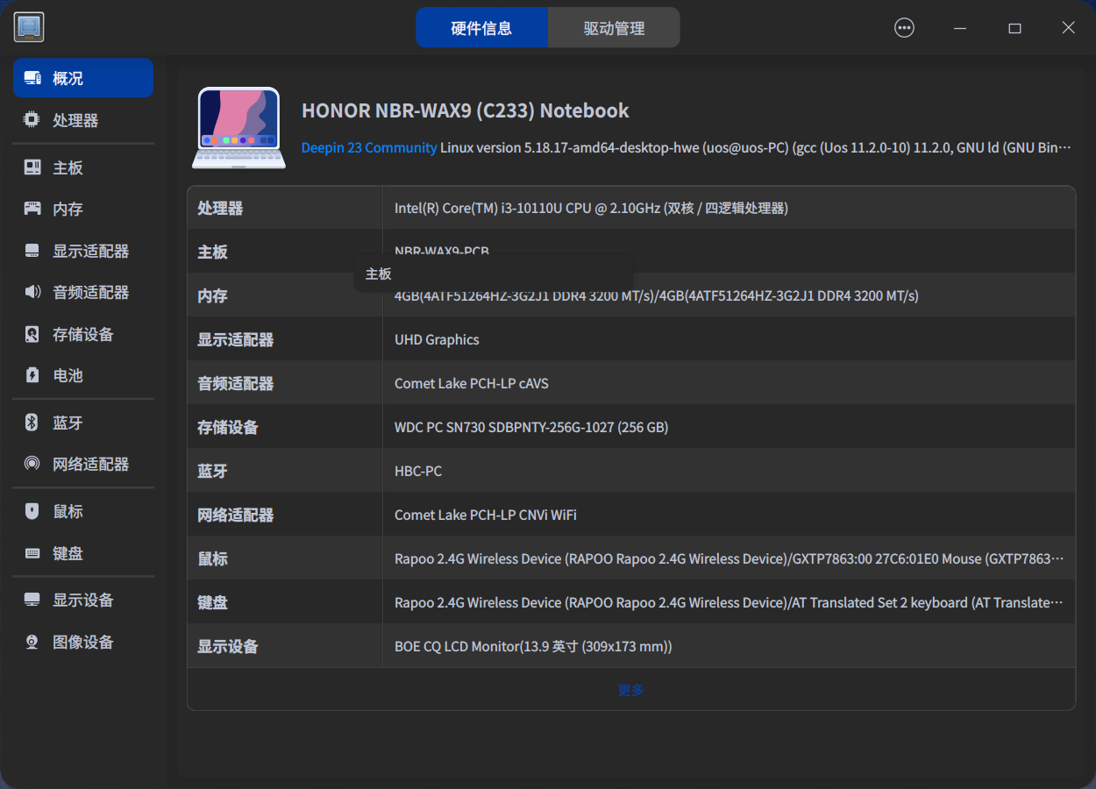The height and width of the screenshot is (789, 1096).
Task: Click the 主板 row label in the table
Action: coord(212,252)
